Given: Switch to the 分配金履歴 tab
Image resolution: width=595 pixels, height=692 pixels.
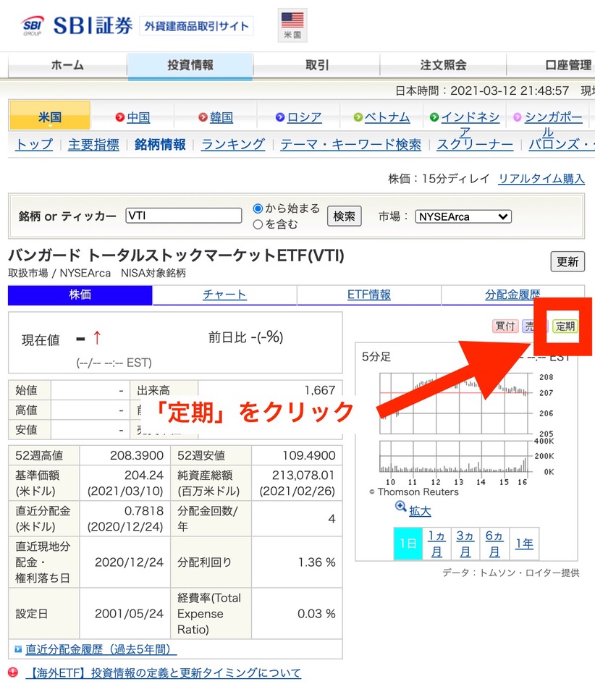Looking at the screenshot, I should (513, 295).
